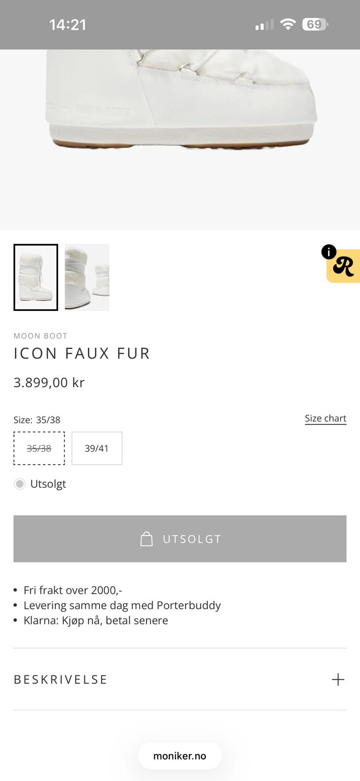Tap the cellular signal bars icon
This screenshot has width=360, height=781.
(264, 25)
